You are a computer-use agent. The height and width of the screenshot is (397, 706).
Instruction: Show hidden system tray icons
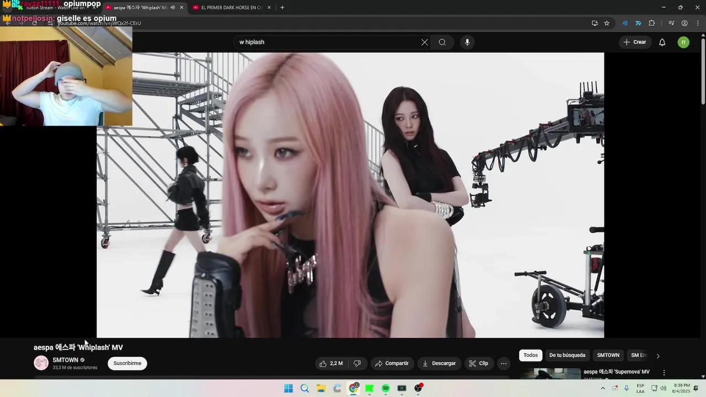tap(603, 388)
